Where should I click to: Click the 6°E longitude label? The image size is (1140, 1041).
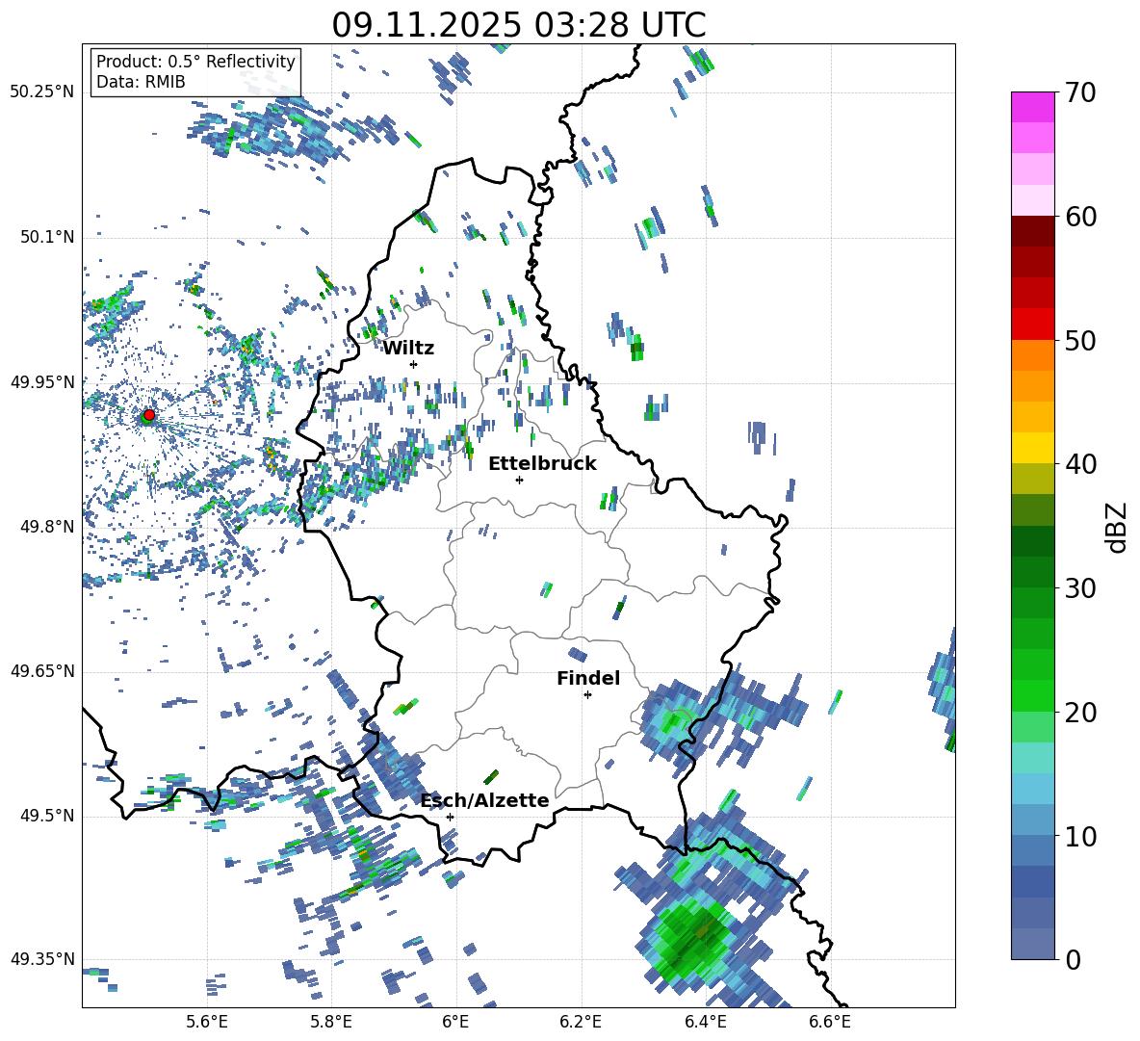pos(455,1022)
